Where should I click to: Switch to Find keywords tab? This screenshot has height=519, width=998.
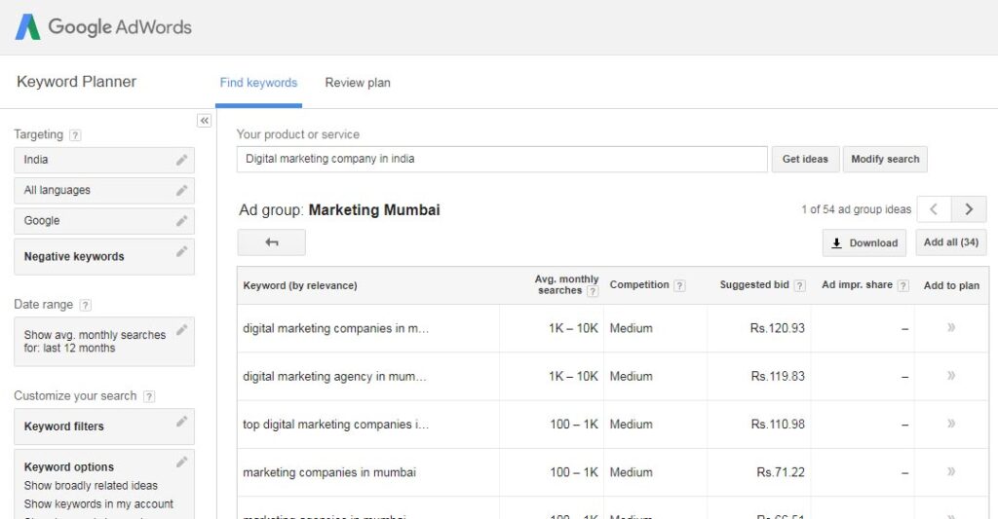coord(258,83)
